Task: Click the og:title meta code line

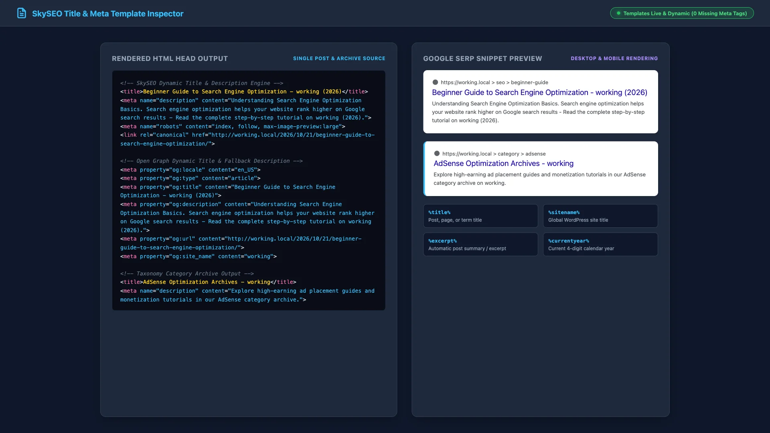Action: (x=228, y=191)
